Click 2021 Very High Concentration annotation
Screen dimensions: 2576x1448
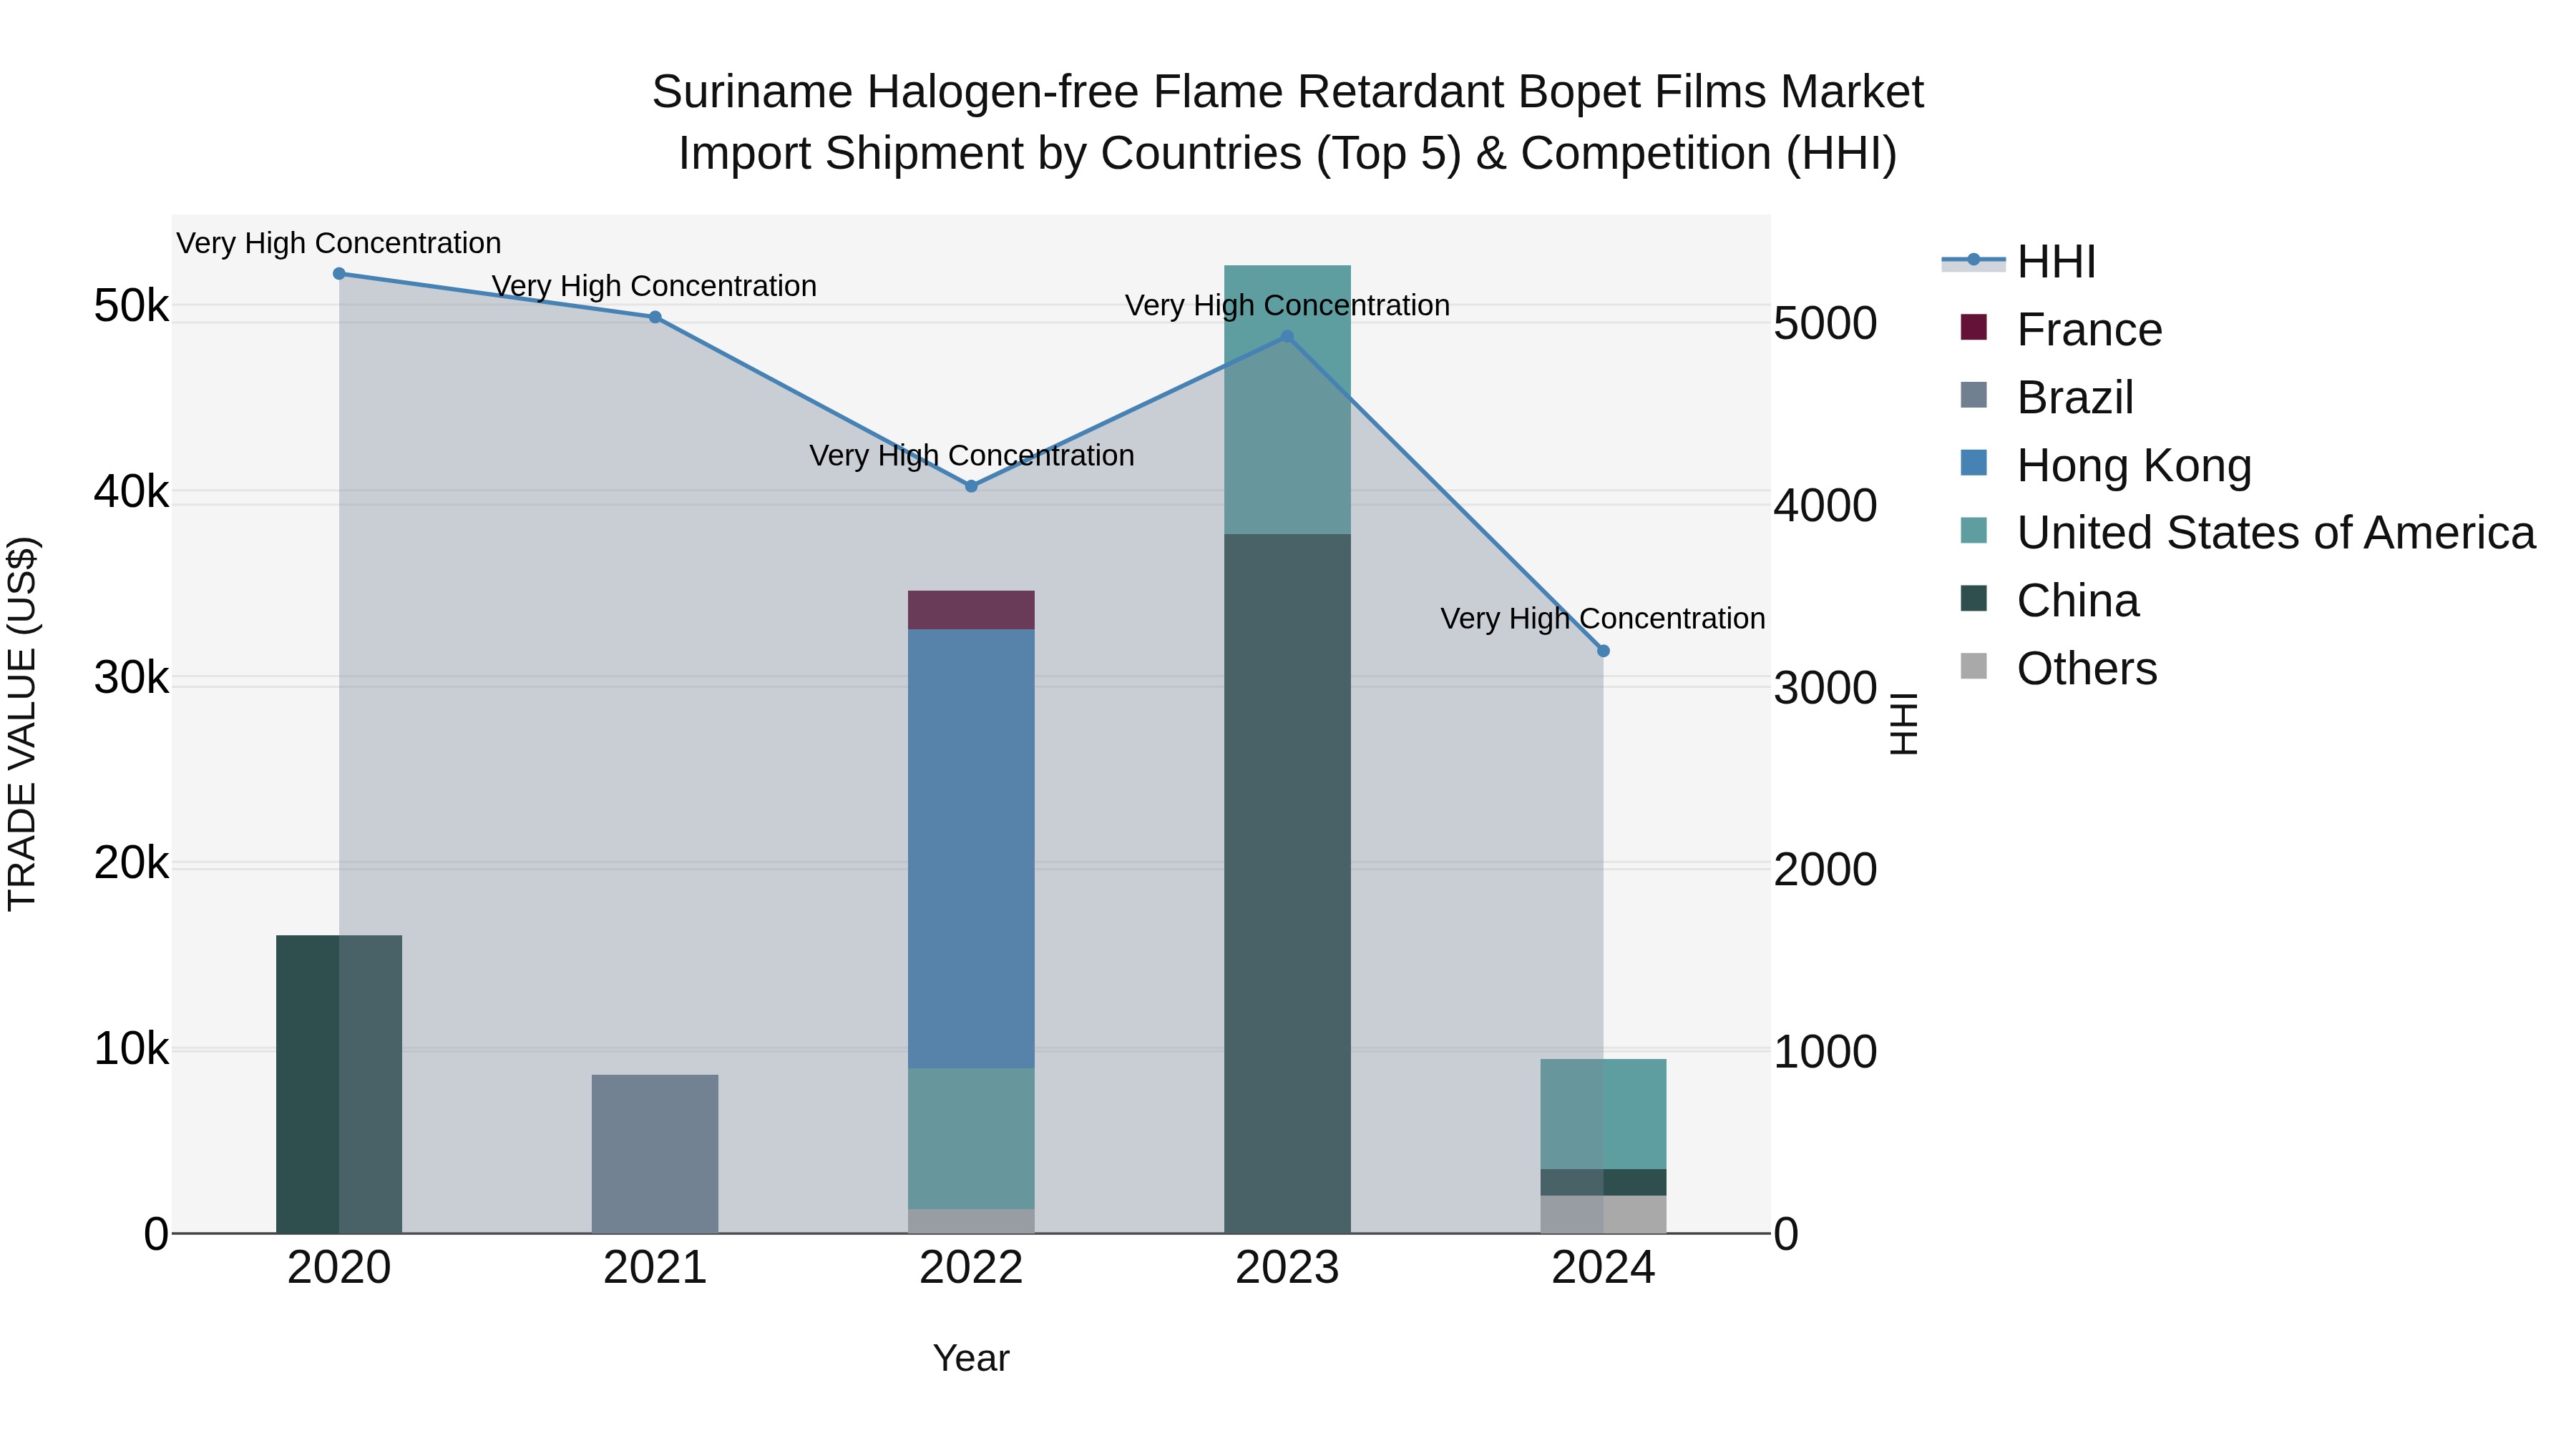[x=655, y=286]
